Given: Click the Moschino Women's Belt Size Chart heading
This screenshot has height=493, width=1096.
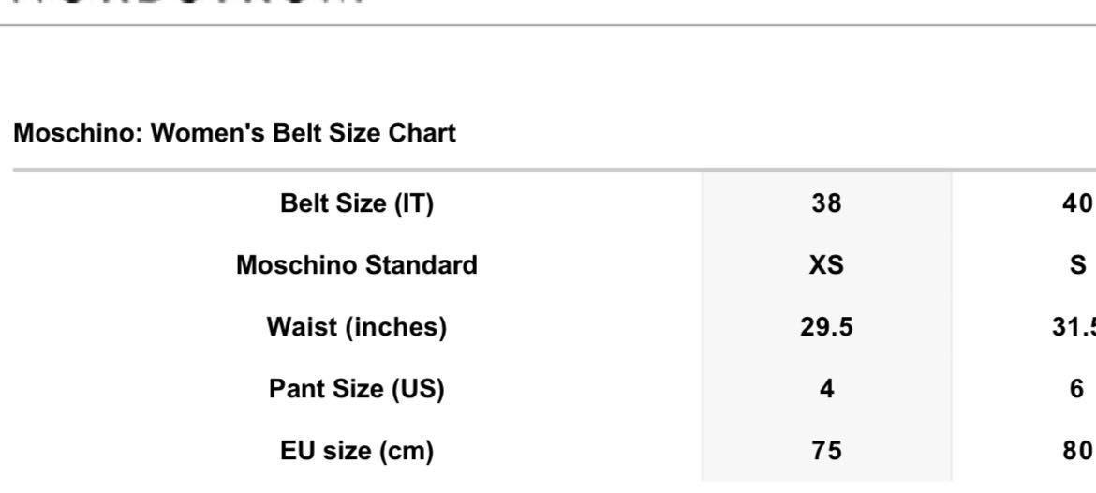Looking at the screenshot, I should 235,133.
